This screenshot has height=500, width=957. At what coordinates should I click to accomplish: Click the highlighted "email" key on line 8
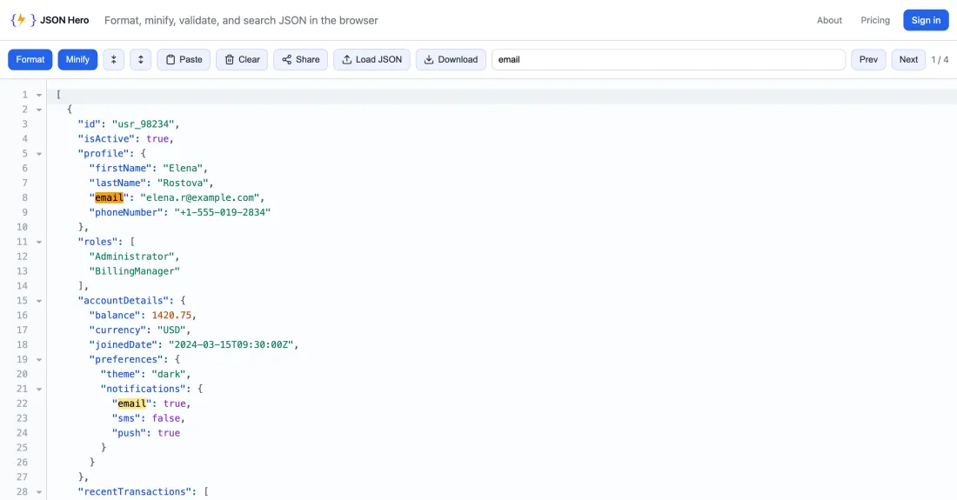110,197
